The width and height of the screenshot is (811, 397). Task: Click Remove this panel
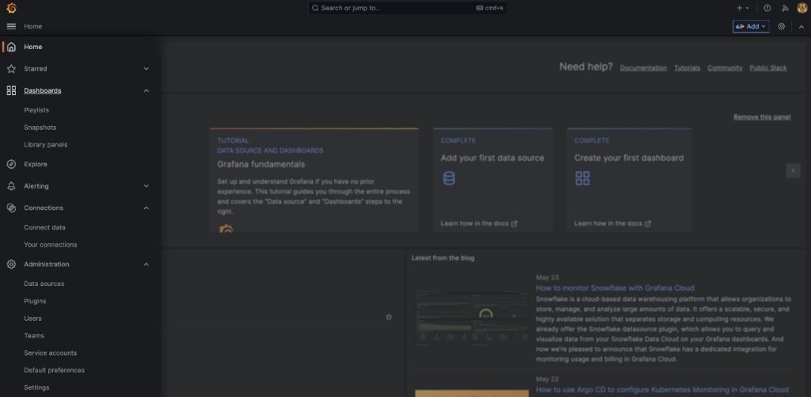(762, 117)
